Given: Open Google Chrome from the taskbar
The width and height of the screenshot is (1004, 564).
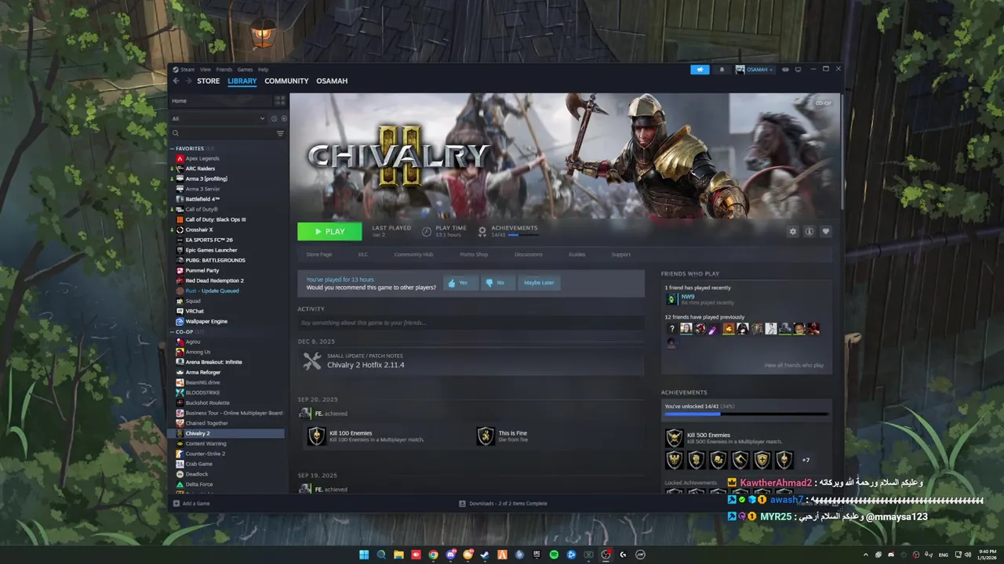Looking at the screenshot, I should (x=433, y=555).
